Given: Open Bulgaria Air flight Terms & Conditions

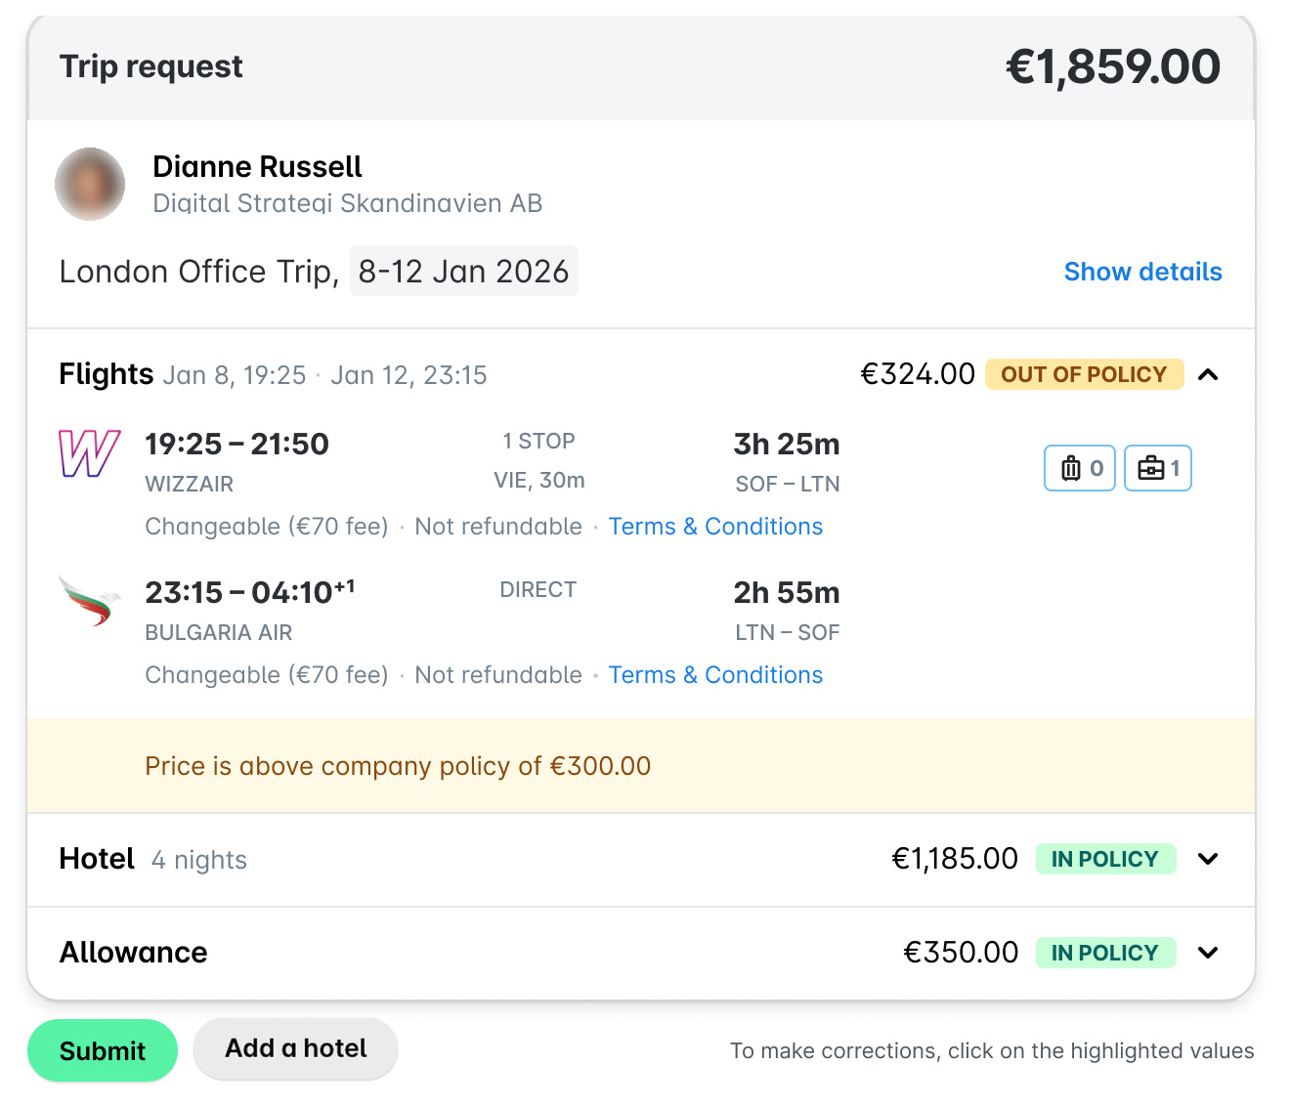Looking at the screenshot, I should (x=715, y=675).
